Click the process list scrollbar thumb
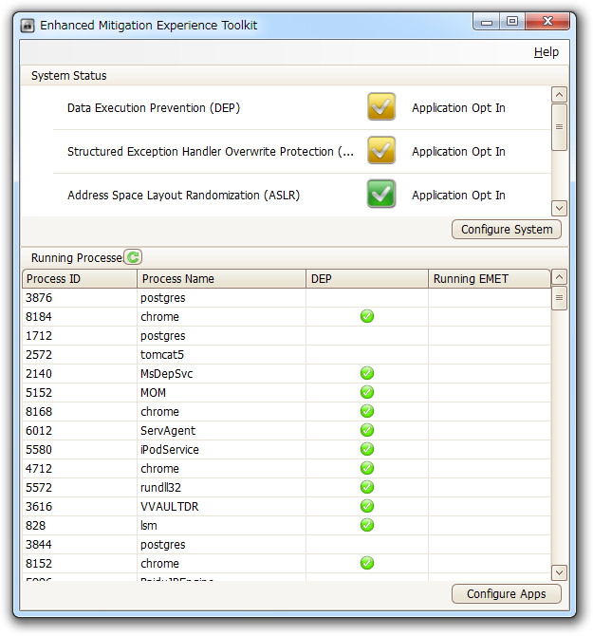 560,298
